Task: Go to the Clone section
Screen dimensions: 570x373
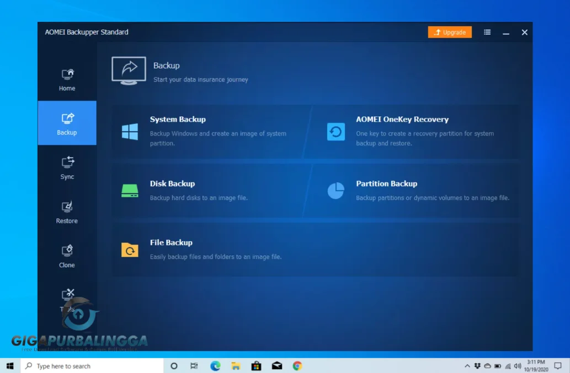Action: coord(67,256)
